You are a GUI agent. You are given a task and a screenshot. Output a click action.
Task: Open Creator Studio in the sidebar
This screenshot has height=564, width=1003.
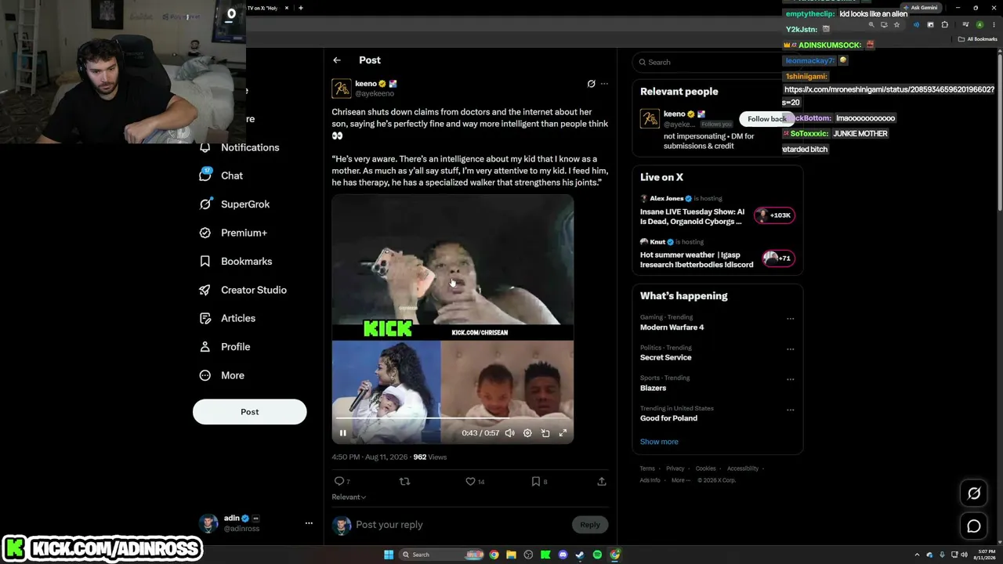tap(243, 290)
